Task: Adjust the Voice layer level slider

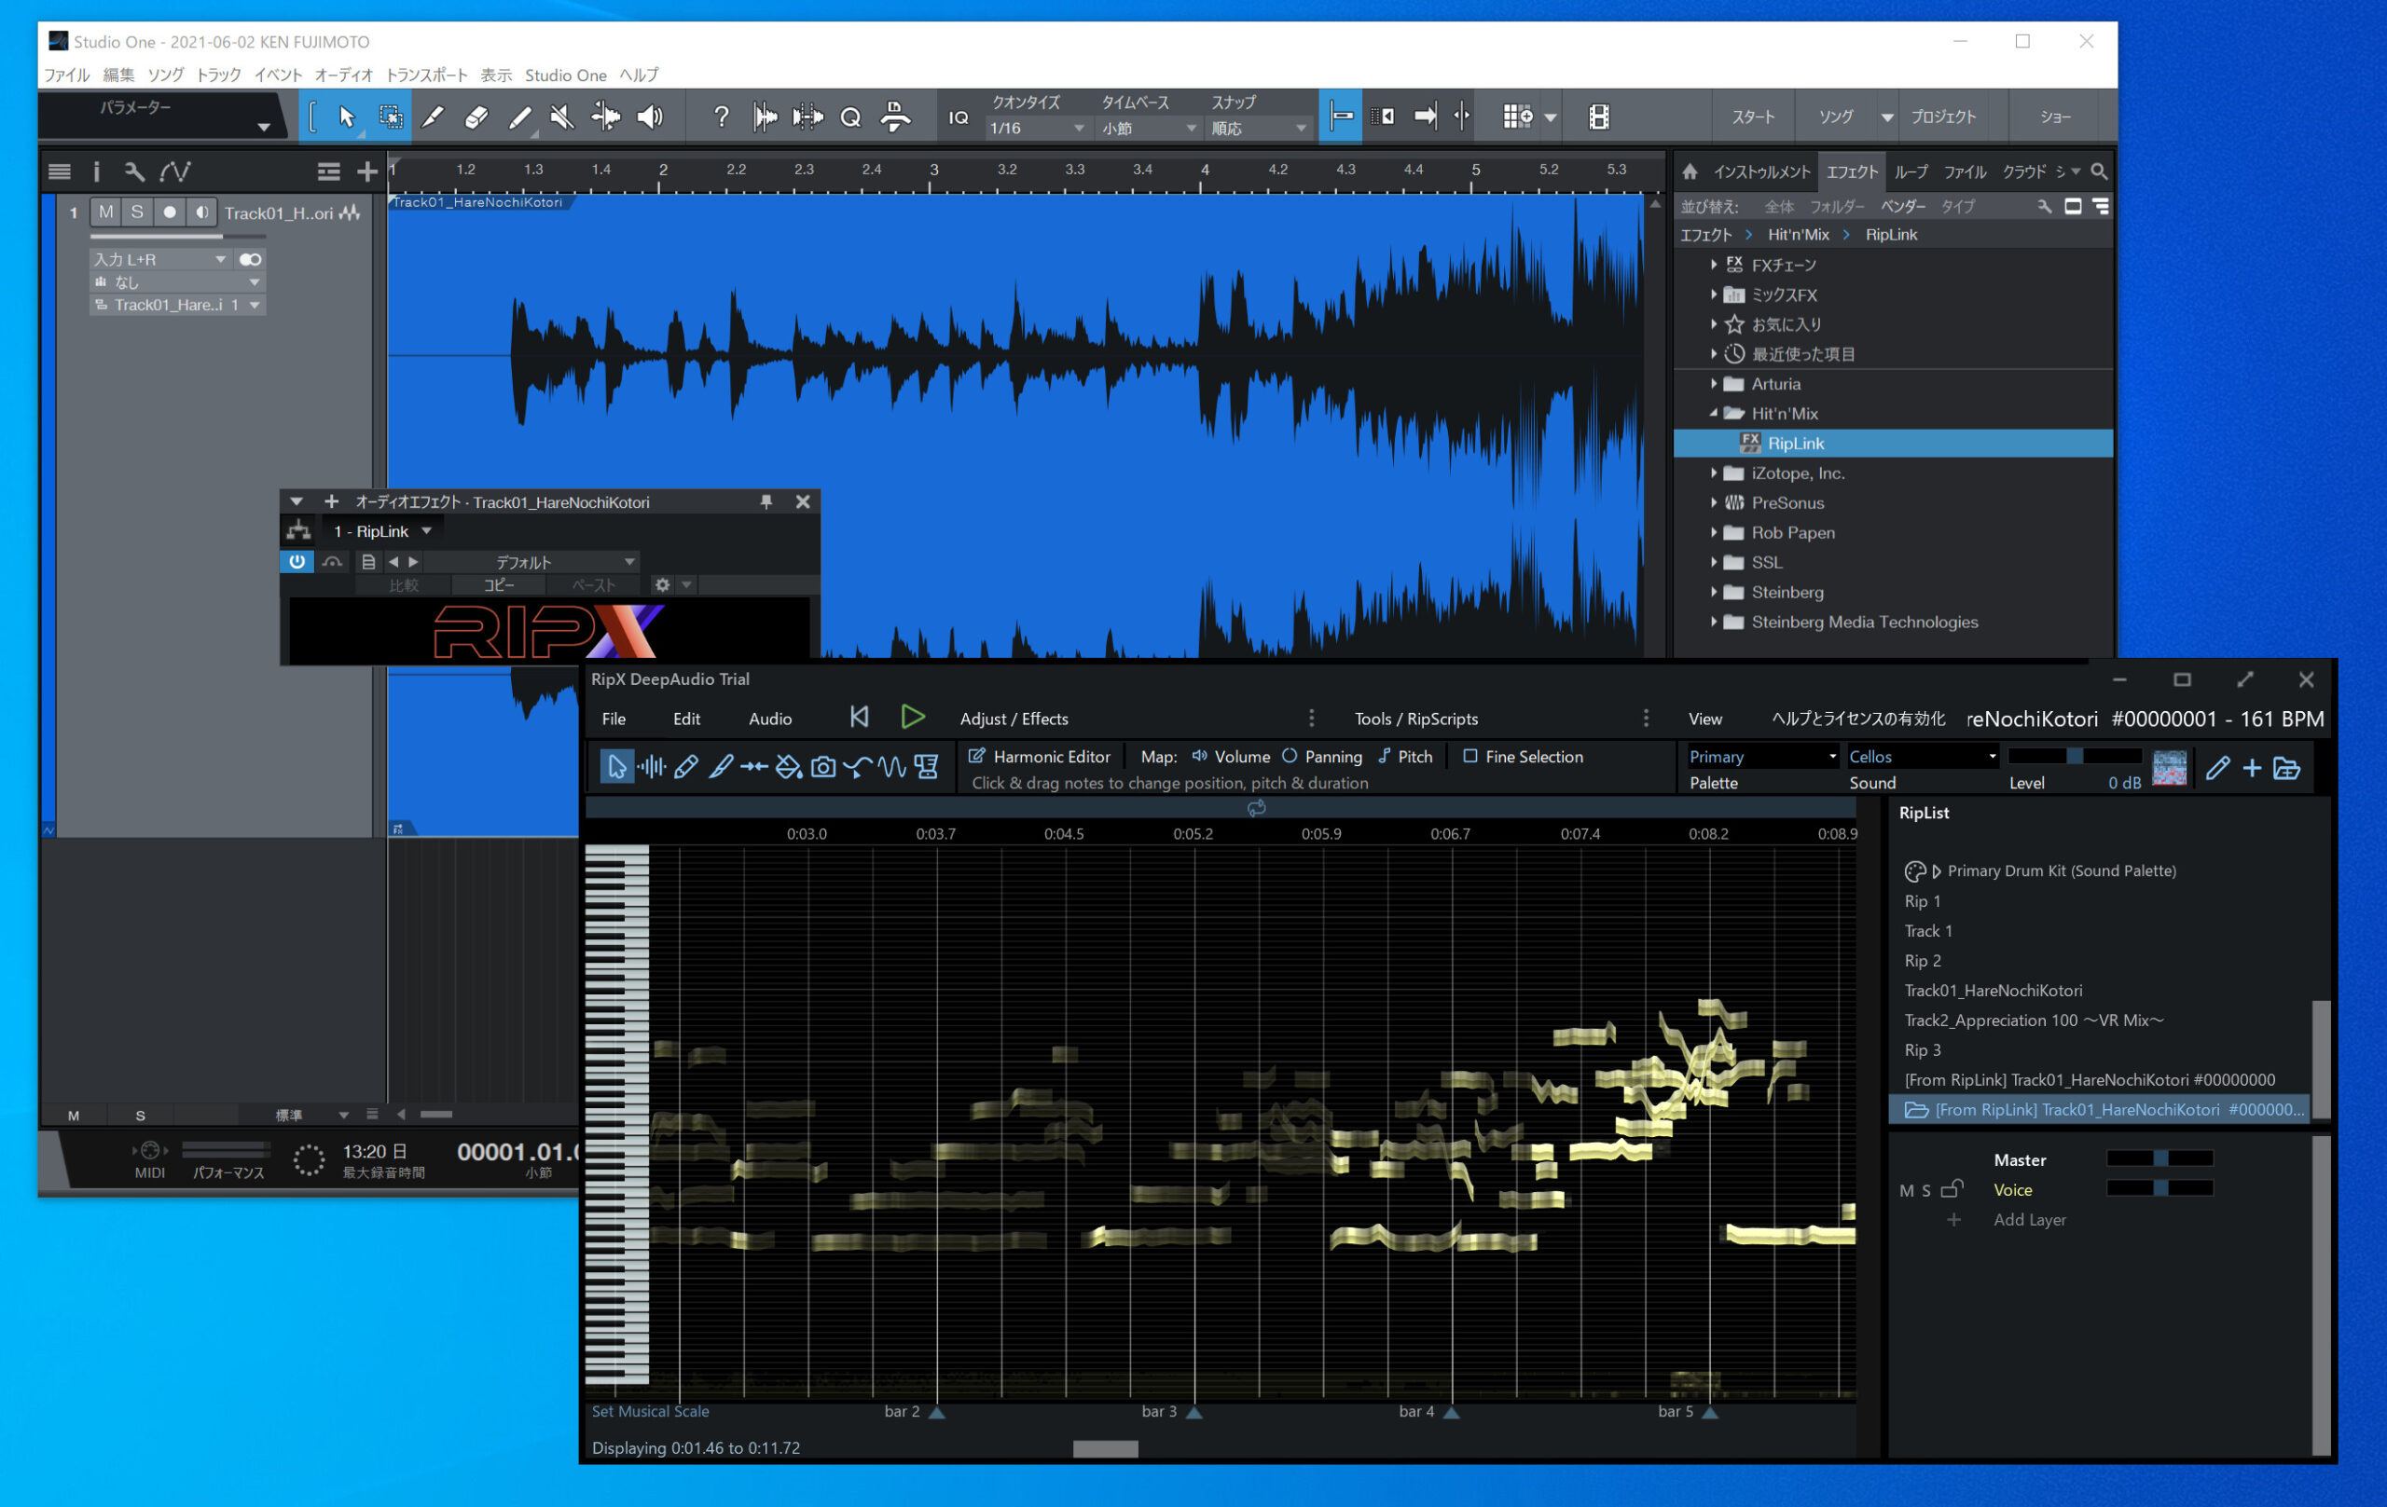Action: click(2160, 1188)
